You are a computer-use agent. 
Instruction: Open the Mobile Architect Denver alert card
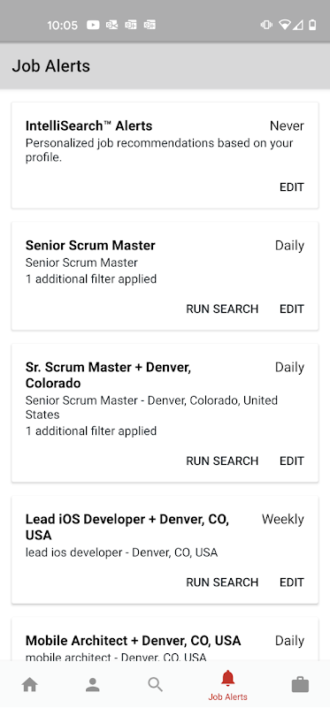click(x=165, y=639)
